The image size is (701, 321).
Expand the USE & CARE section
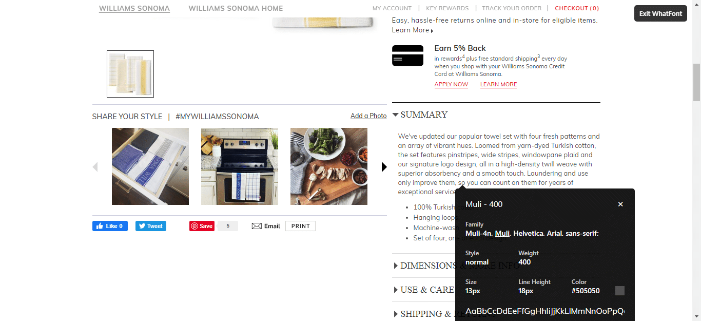point(424,290)
